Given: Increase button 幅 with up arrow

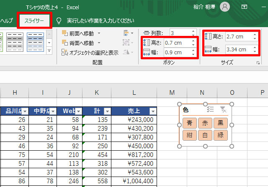Looking at the screenshot, I should 193,51.
